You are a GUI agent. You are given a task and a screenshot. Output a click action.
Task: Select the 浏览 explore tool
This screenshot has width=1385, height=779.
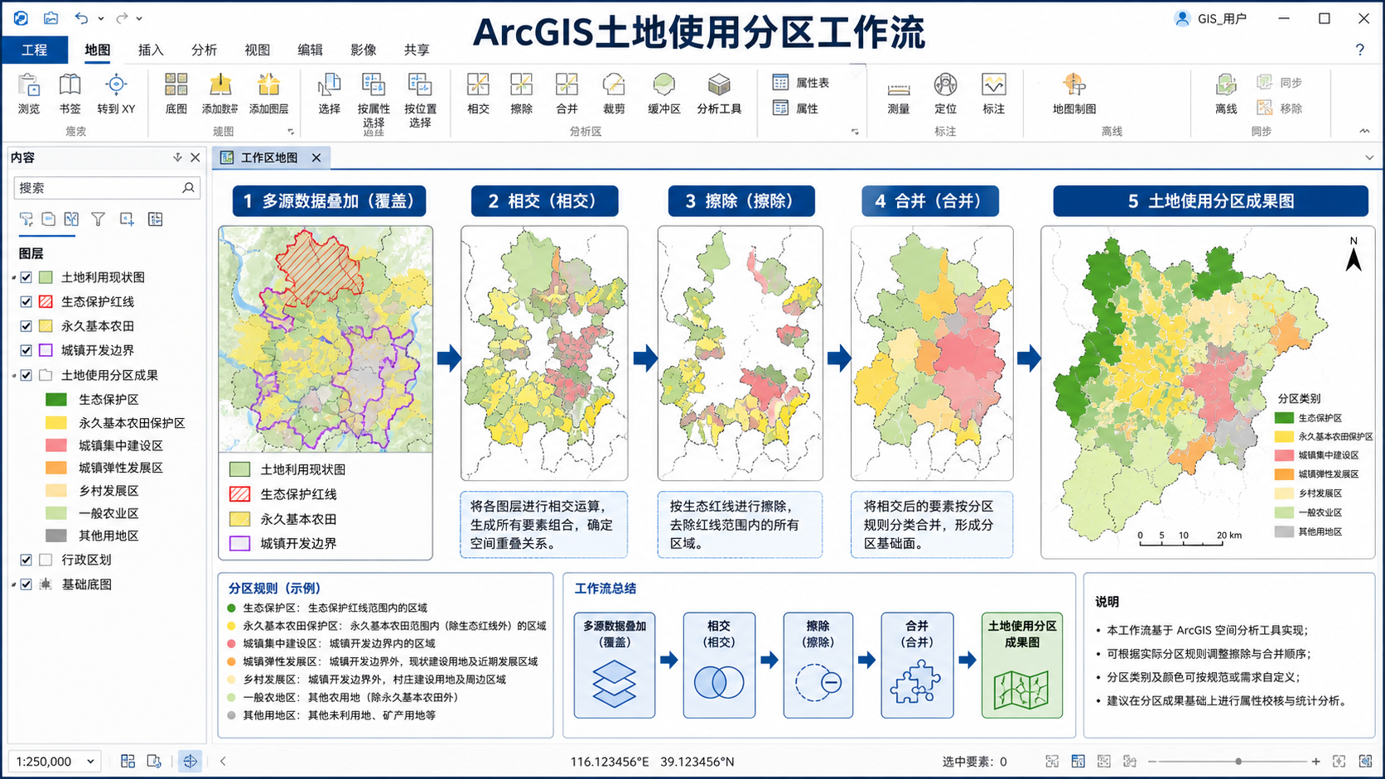29,93
